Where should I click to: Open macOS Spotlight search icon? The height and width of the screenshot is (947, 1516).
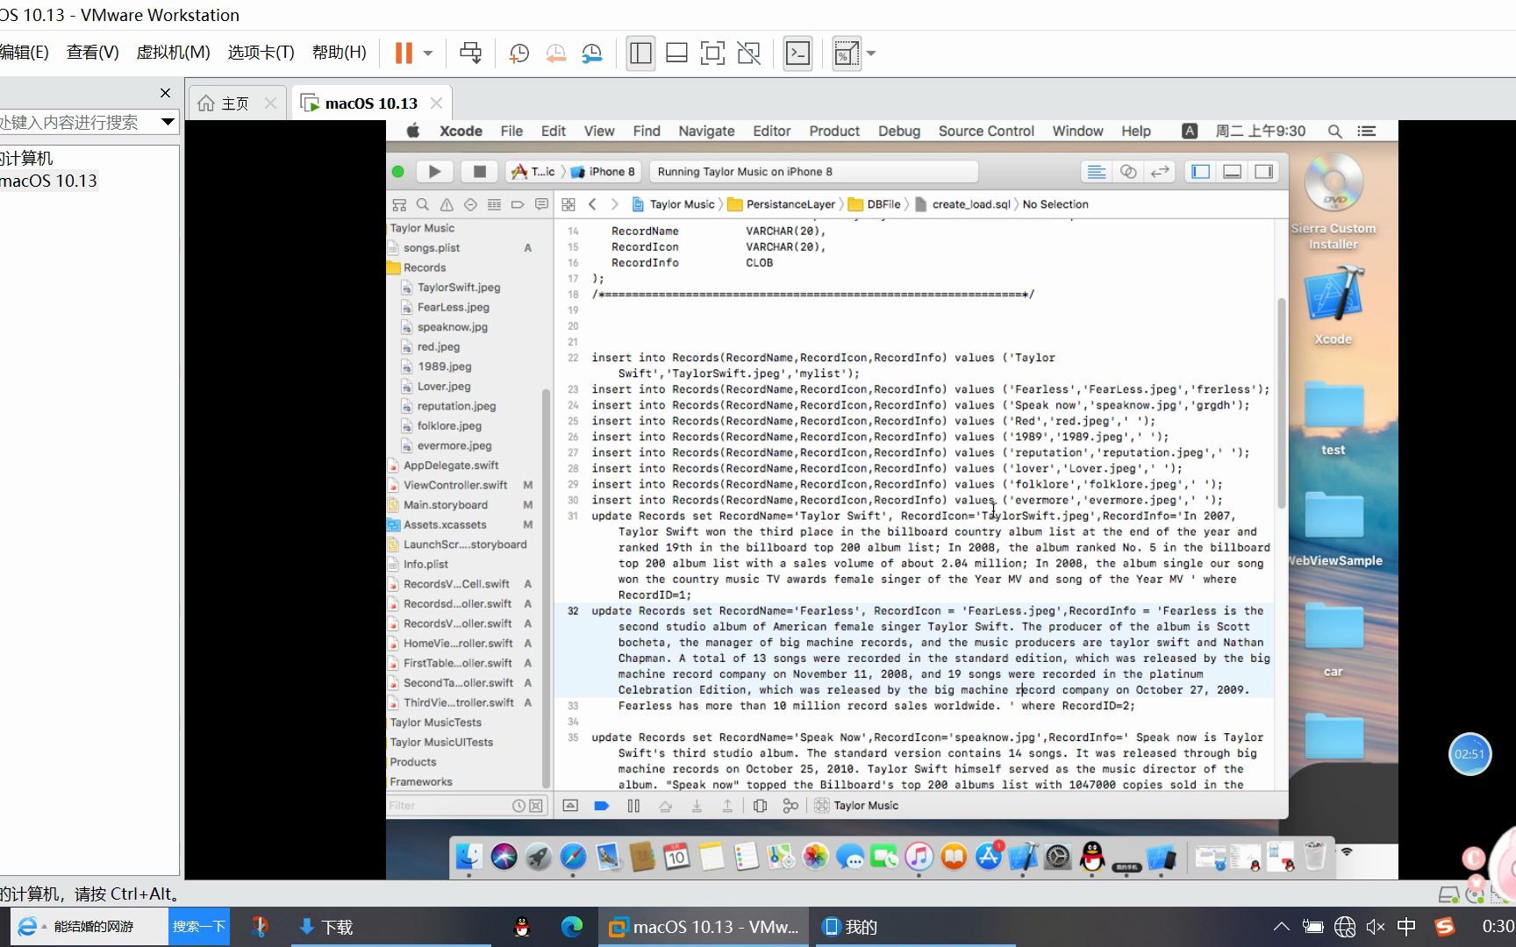click(1334, 131)
